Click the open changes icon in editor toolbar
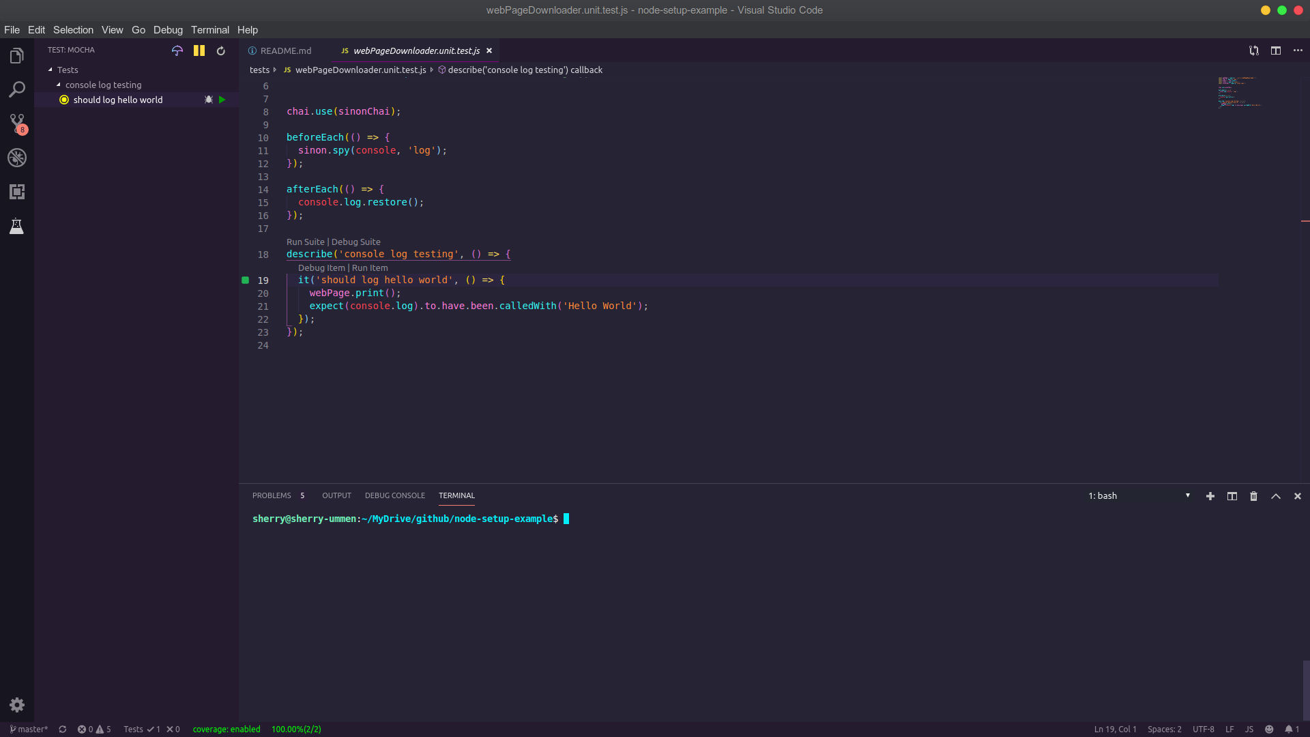Image resolution: width=1310 pixels, height=737 pixels. click(1254, 50)
